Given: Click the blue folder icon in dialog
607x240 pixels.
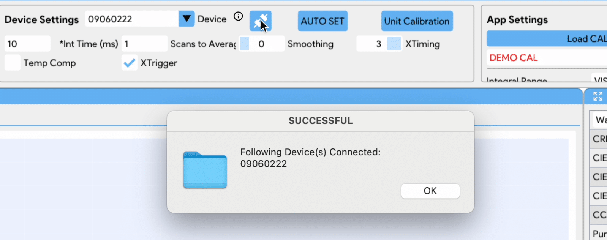Looking at the screenshot, I should pos(205,170).
